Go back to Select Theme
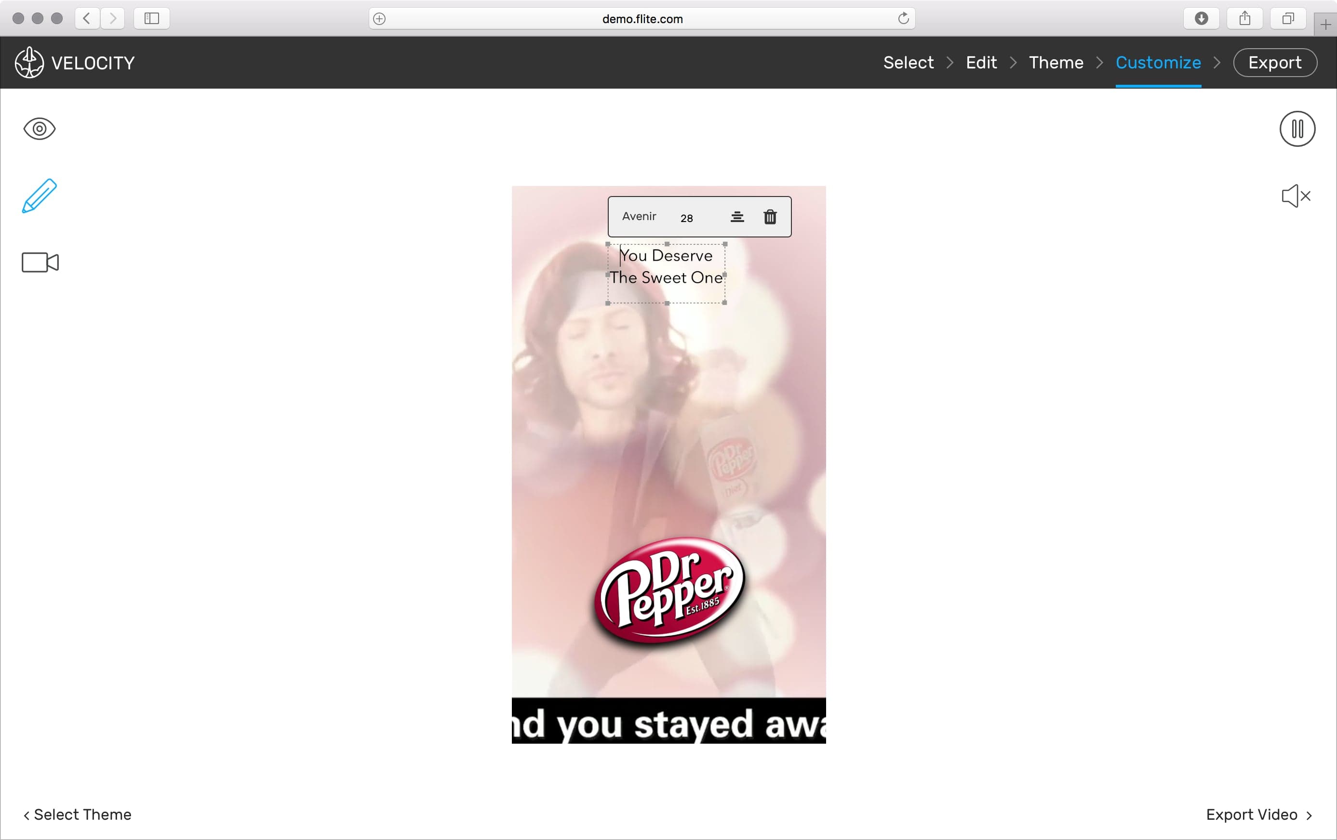This screenshot has width=1337, height=840. coord(77,814)
